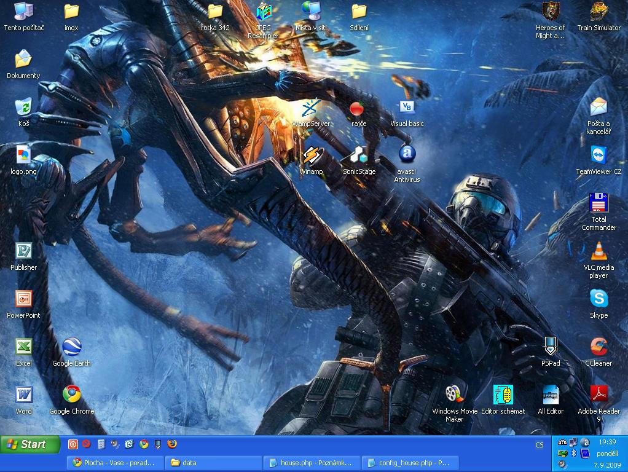Click the 19:39 tray clock

607,442
